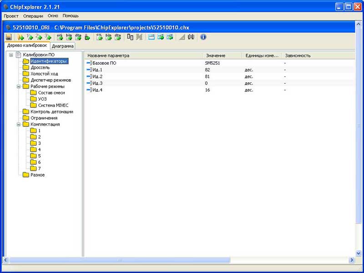Image resolution: width=364 pixels, height=273 pixels.
Task: Select the Система MIVEC tree item
Action: click(53, 105)
